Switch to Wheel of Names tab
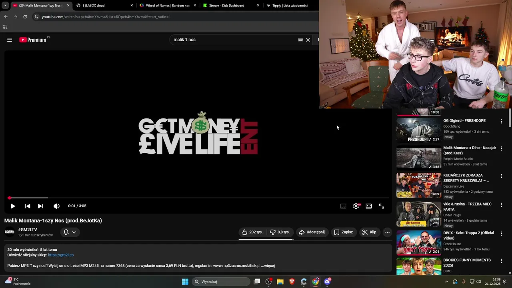The width and height of the screenshot is (512, 288). pyautogui.click(x=168, y=6)
